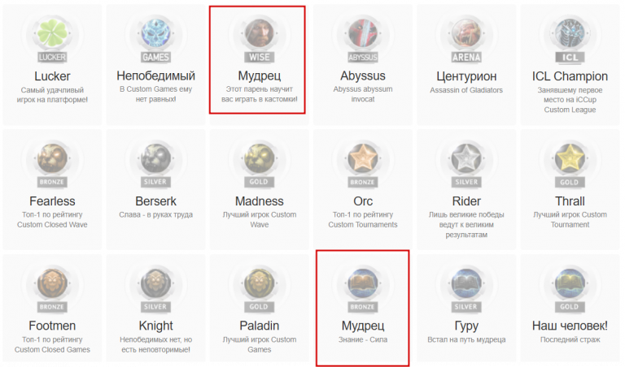Click the gold lion Paladin badge icon
Image resolution: width=625 pixels, height=367 pixels.
[260, 283]
